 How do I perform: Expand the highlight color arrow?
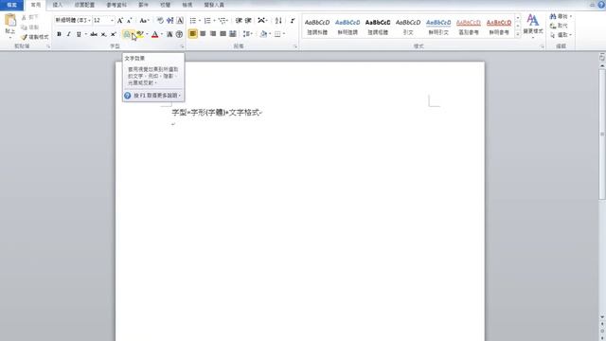[147, 34]
